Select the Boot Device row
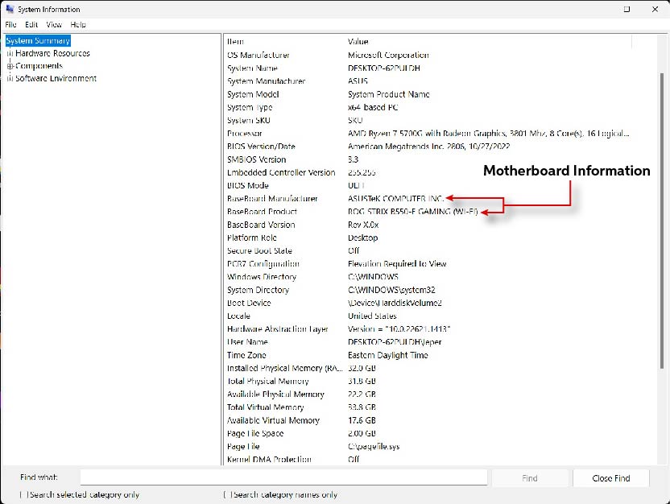Screen dimensions: 670x504 tap(428, 303)
